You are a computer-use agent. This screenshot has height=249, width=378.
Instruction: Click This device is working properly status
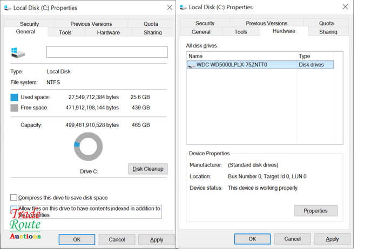263,188
